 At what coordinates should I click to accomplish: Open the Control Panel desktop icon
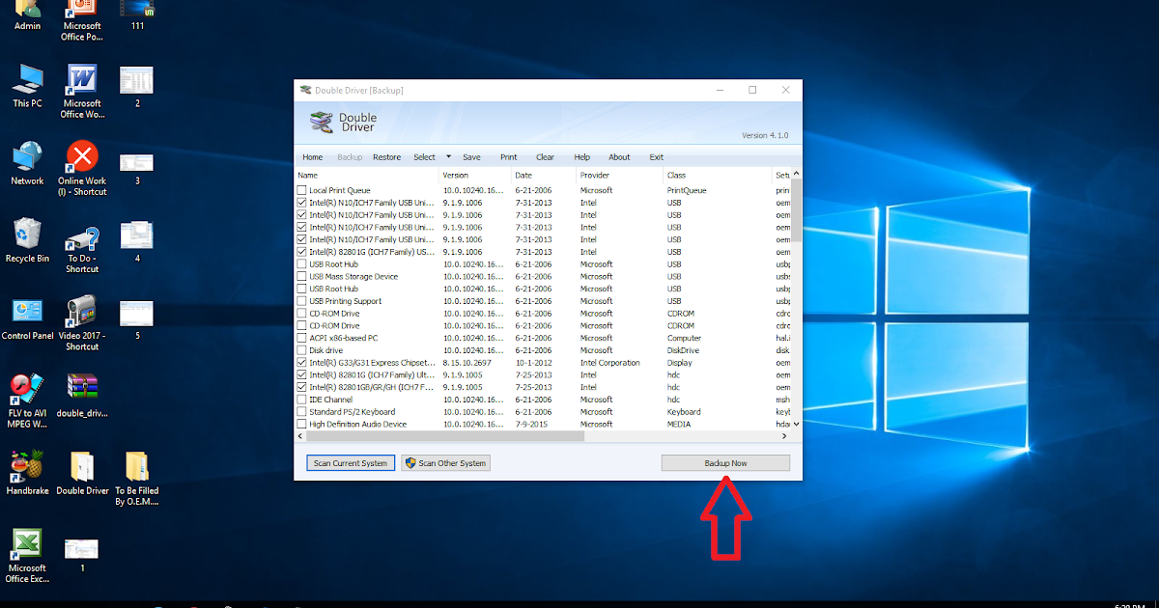click(27, 319)
